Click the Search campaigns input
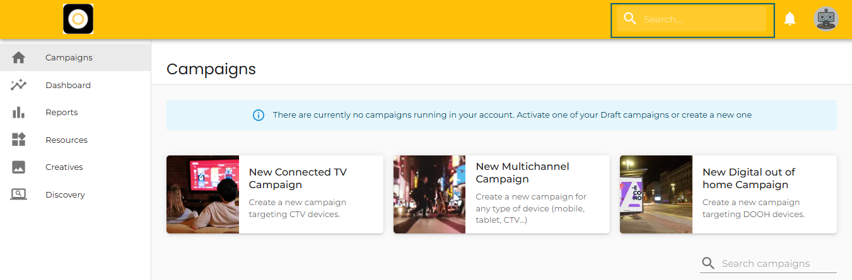The width and height of the screenshot is (852, 280). [777, 264]
